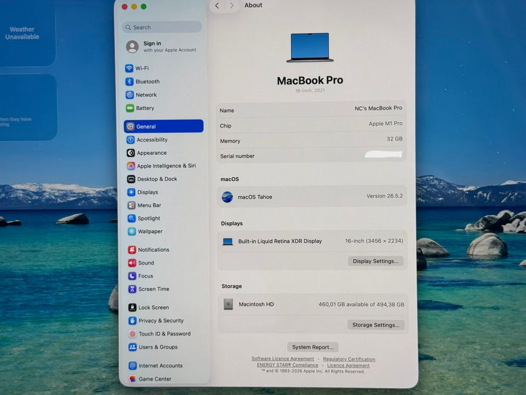526x395 pixels.
Task: Open the Software Licence Agreement link
Action: point(283,359)
